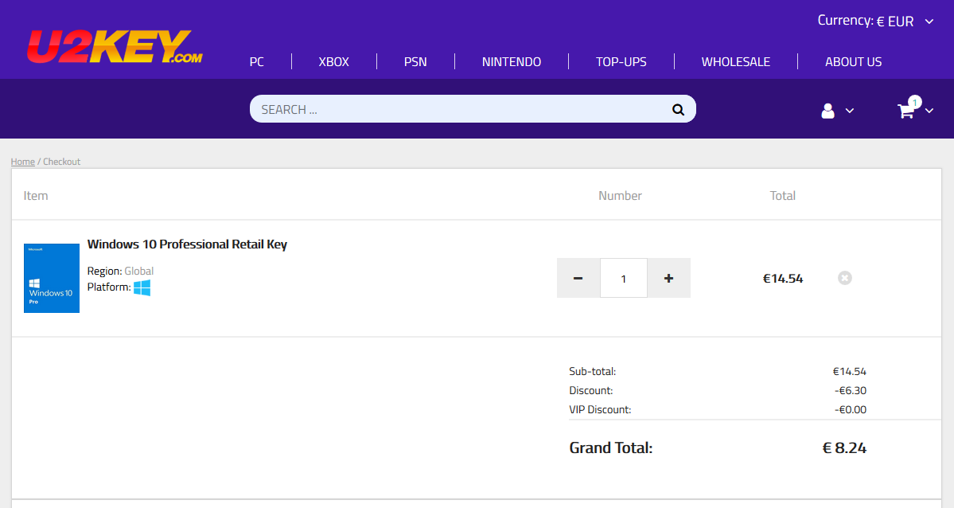Open the user account icon
Screen dimensions: 954x508
click(827, 111)
